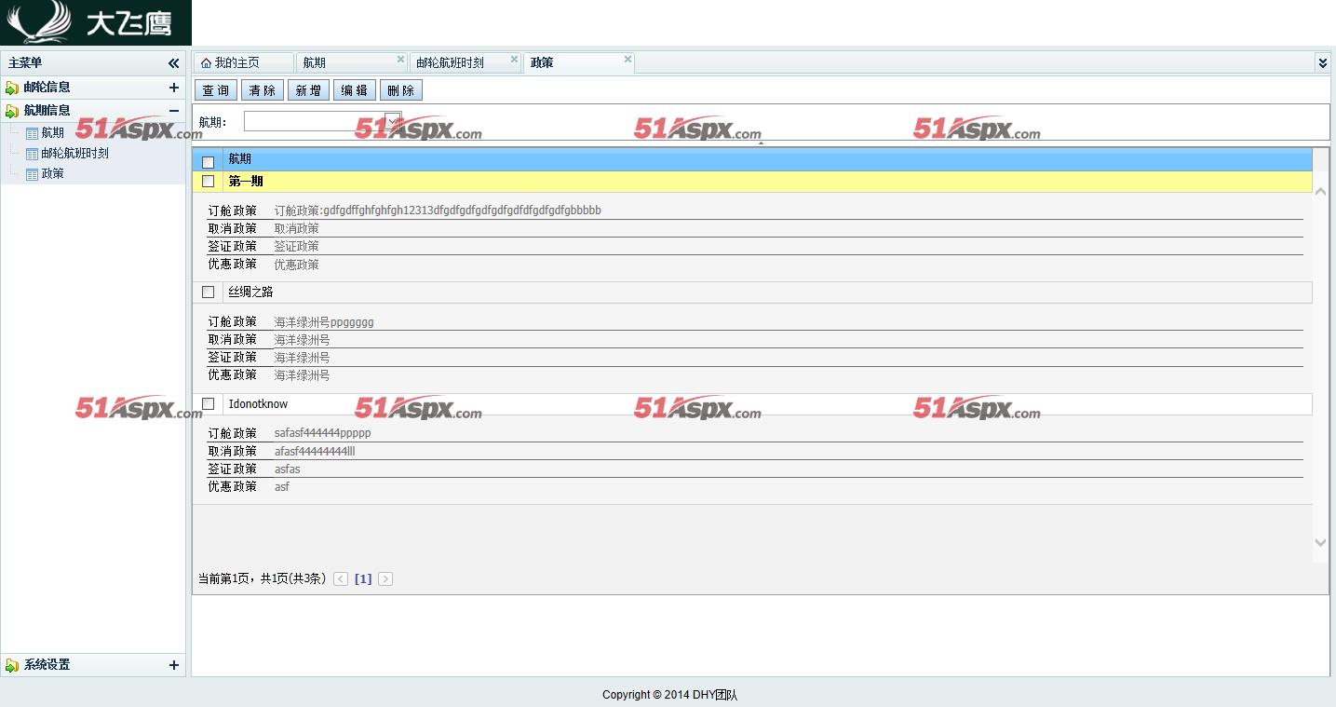Select 邮轮航班时刻 tree item in sidebar
Screen dimensions: 1336x707
pyautogui.click(x=74, y=154)
